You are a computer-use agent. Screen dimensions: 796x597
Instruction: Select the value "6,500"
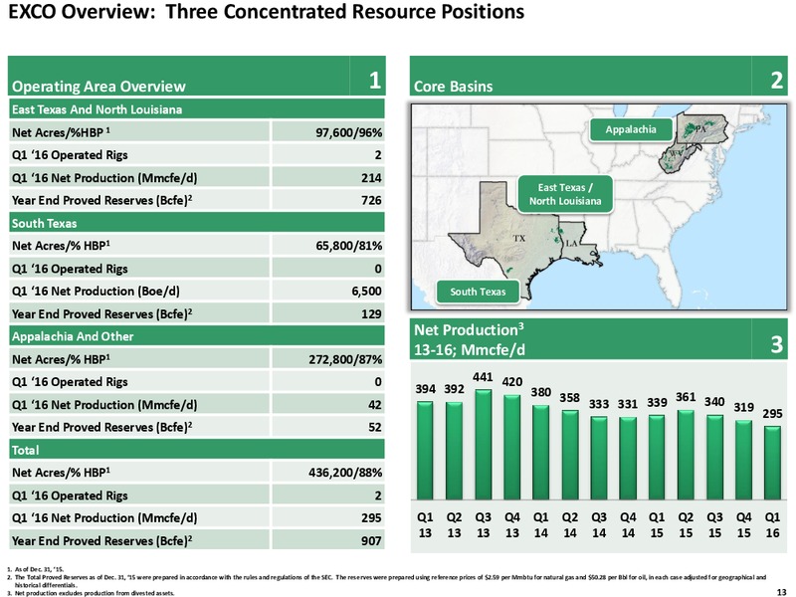[366, 292]
